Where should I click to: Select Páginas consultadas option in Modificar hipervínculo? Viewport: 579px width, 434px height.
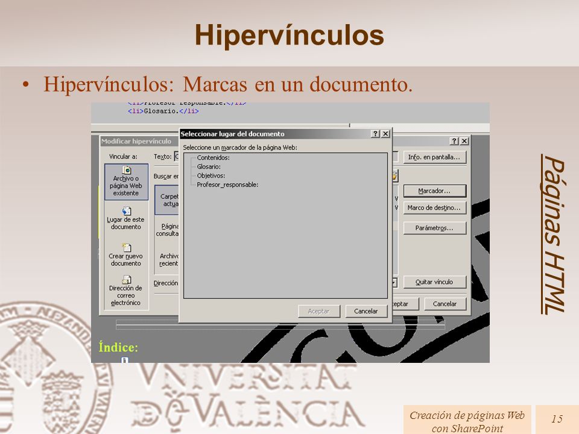[167, 230]
